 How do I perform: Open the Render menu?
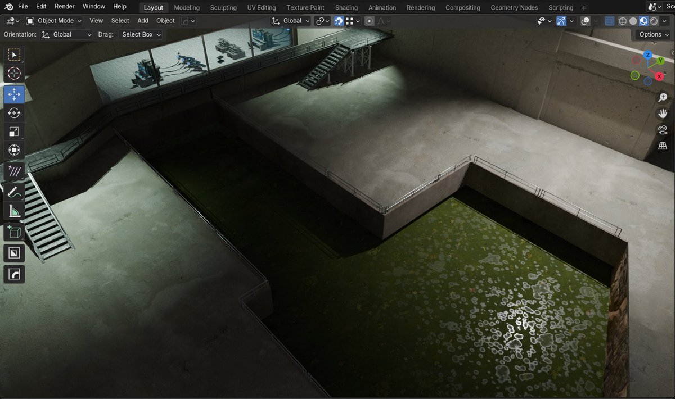point(65,7)
